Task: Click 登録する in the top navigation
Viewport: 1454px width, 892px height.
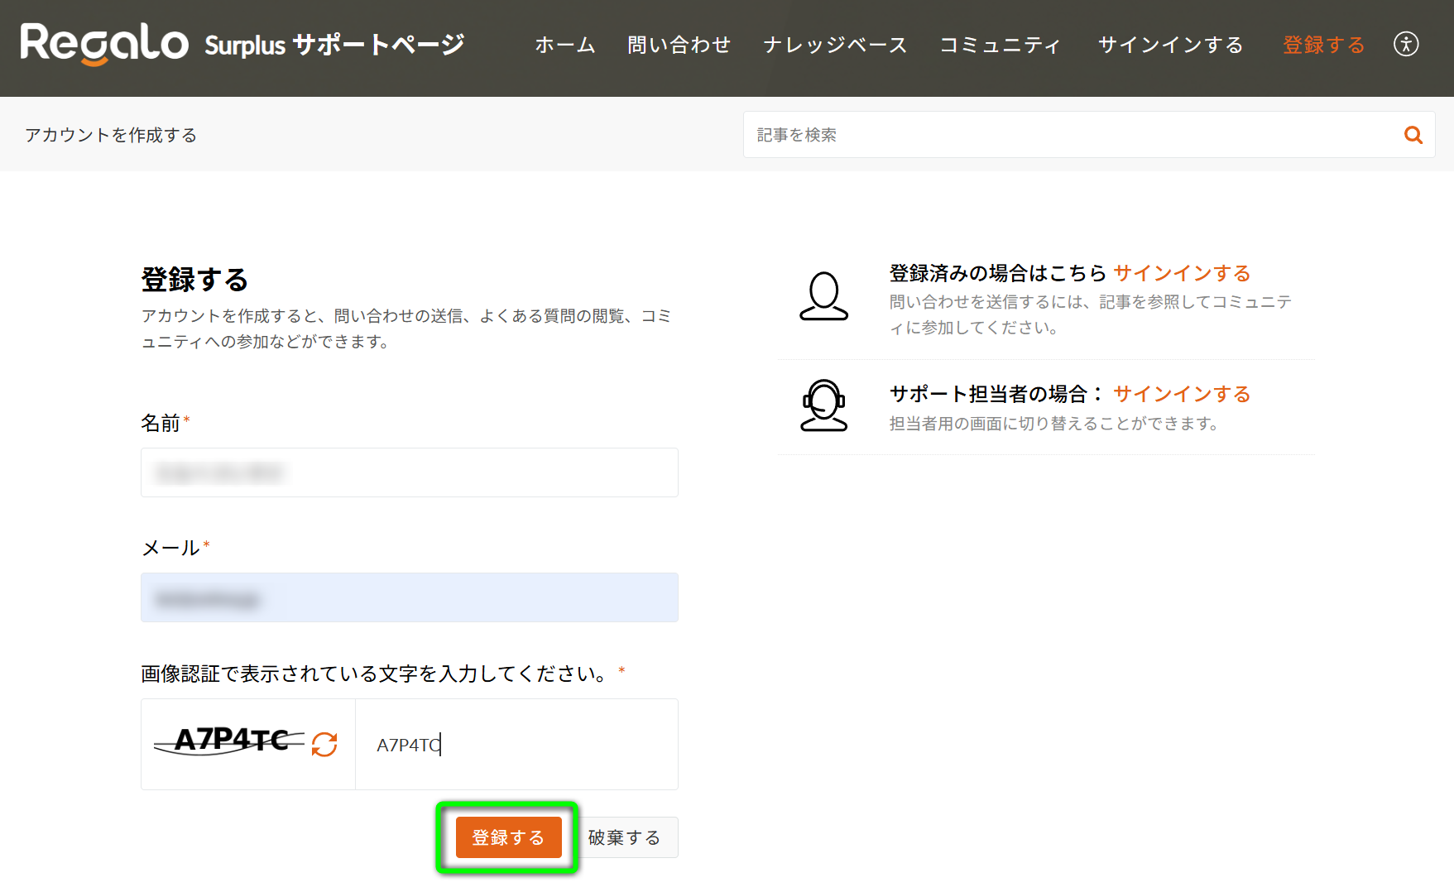Action: click(x=1323, y=45)
